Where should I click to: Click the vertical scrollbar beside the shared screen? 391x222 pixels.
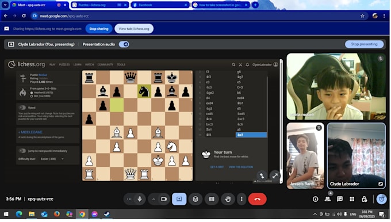click(x=281, y=121)
